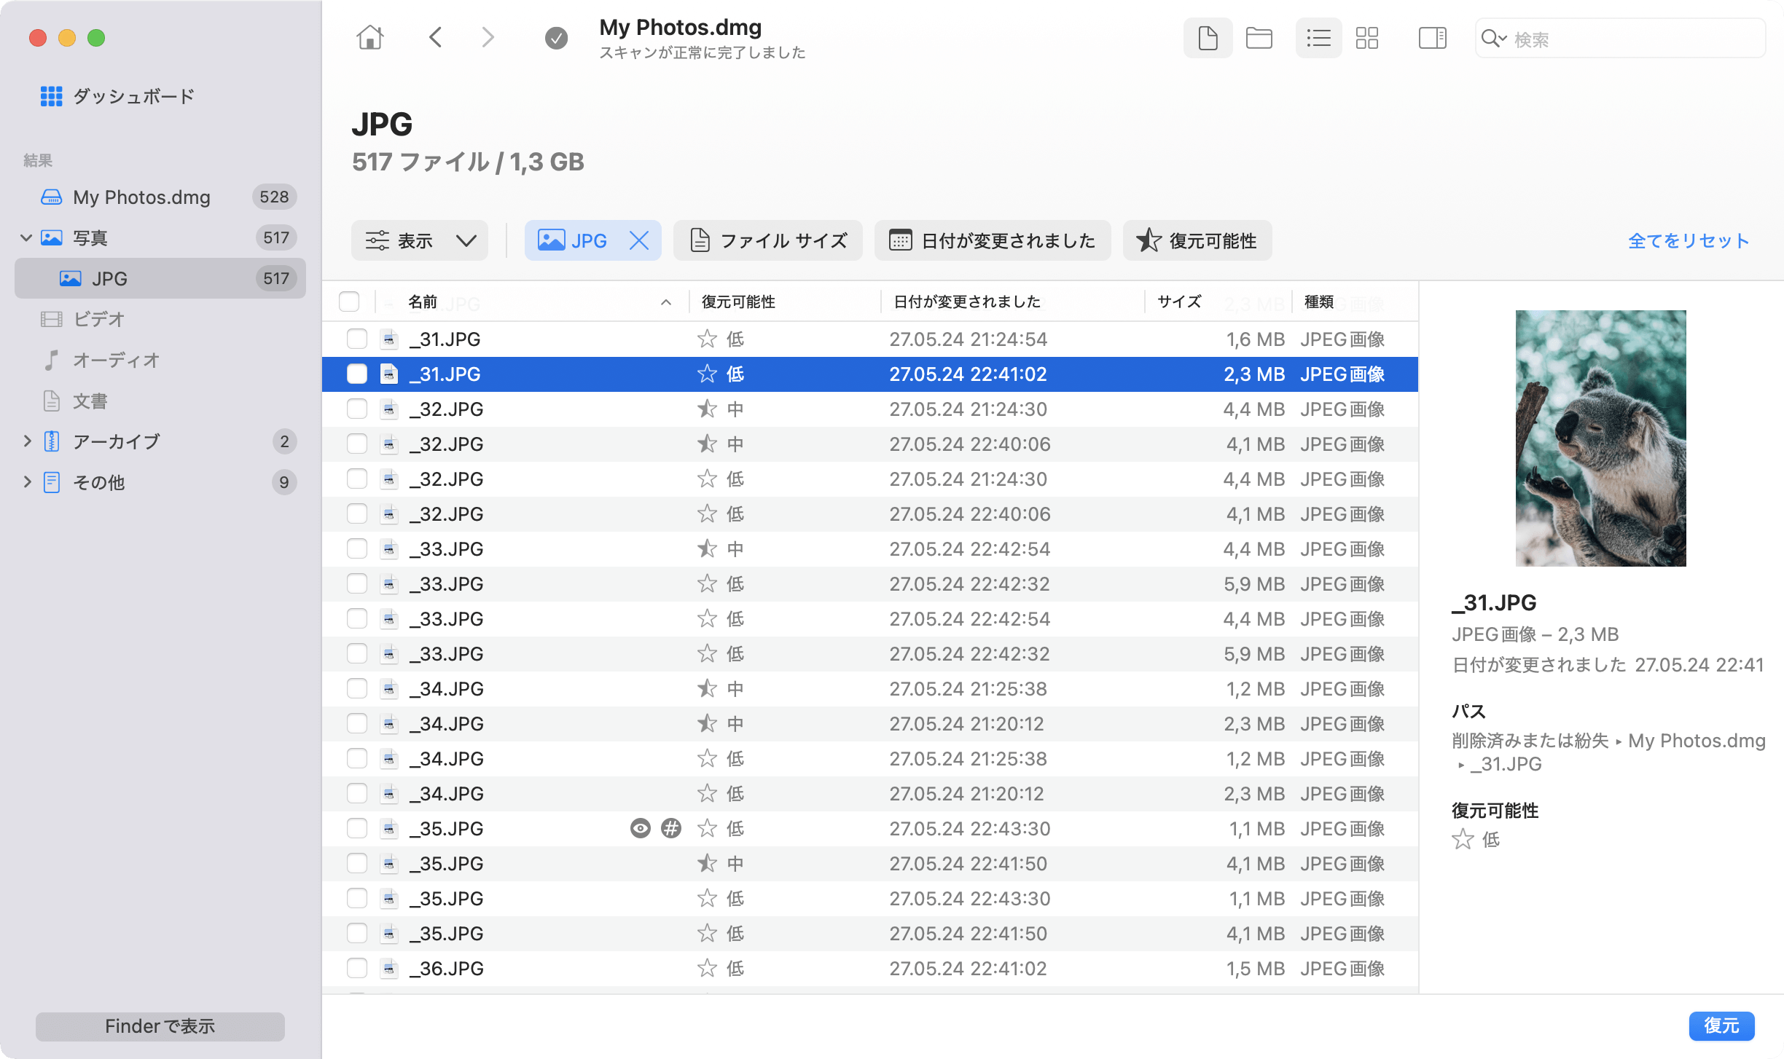Go to the home screen icon
1784x1059 pixels.
pyautogui.click(x=369, y=37)
